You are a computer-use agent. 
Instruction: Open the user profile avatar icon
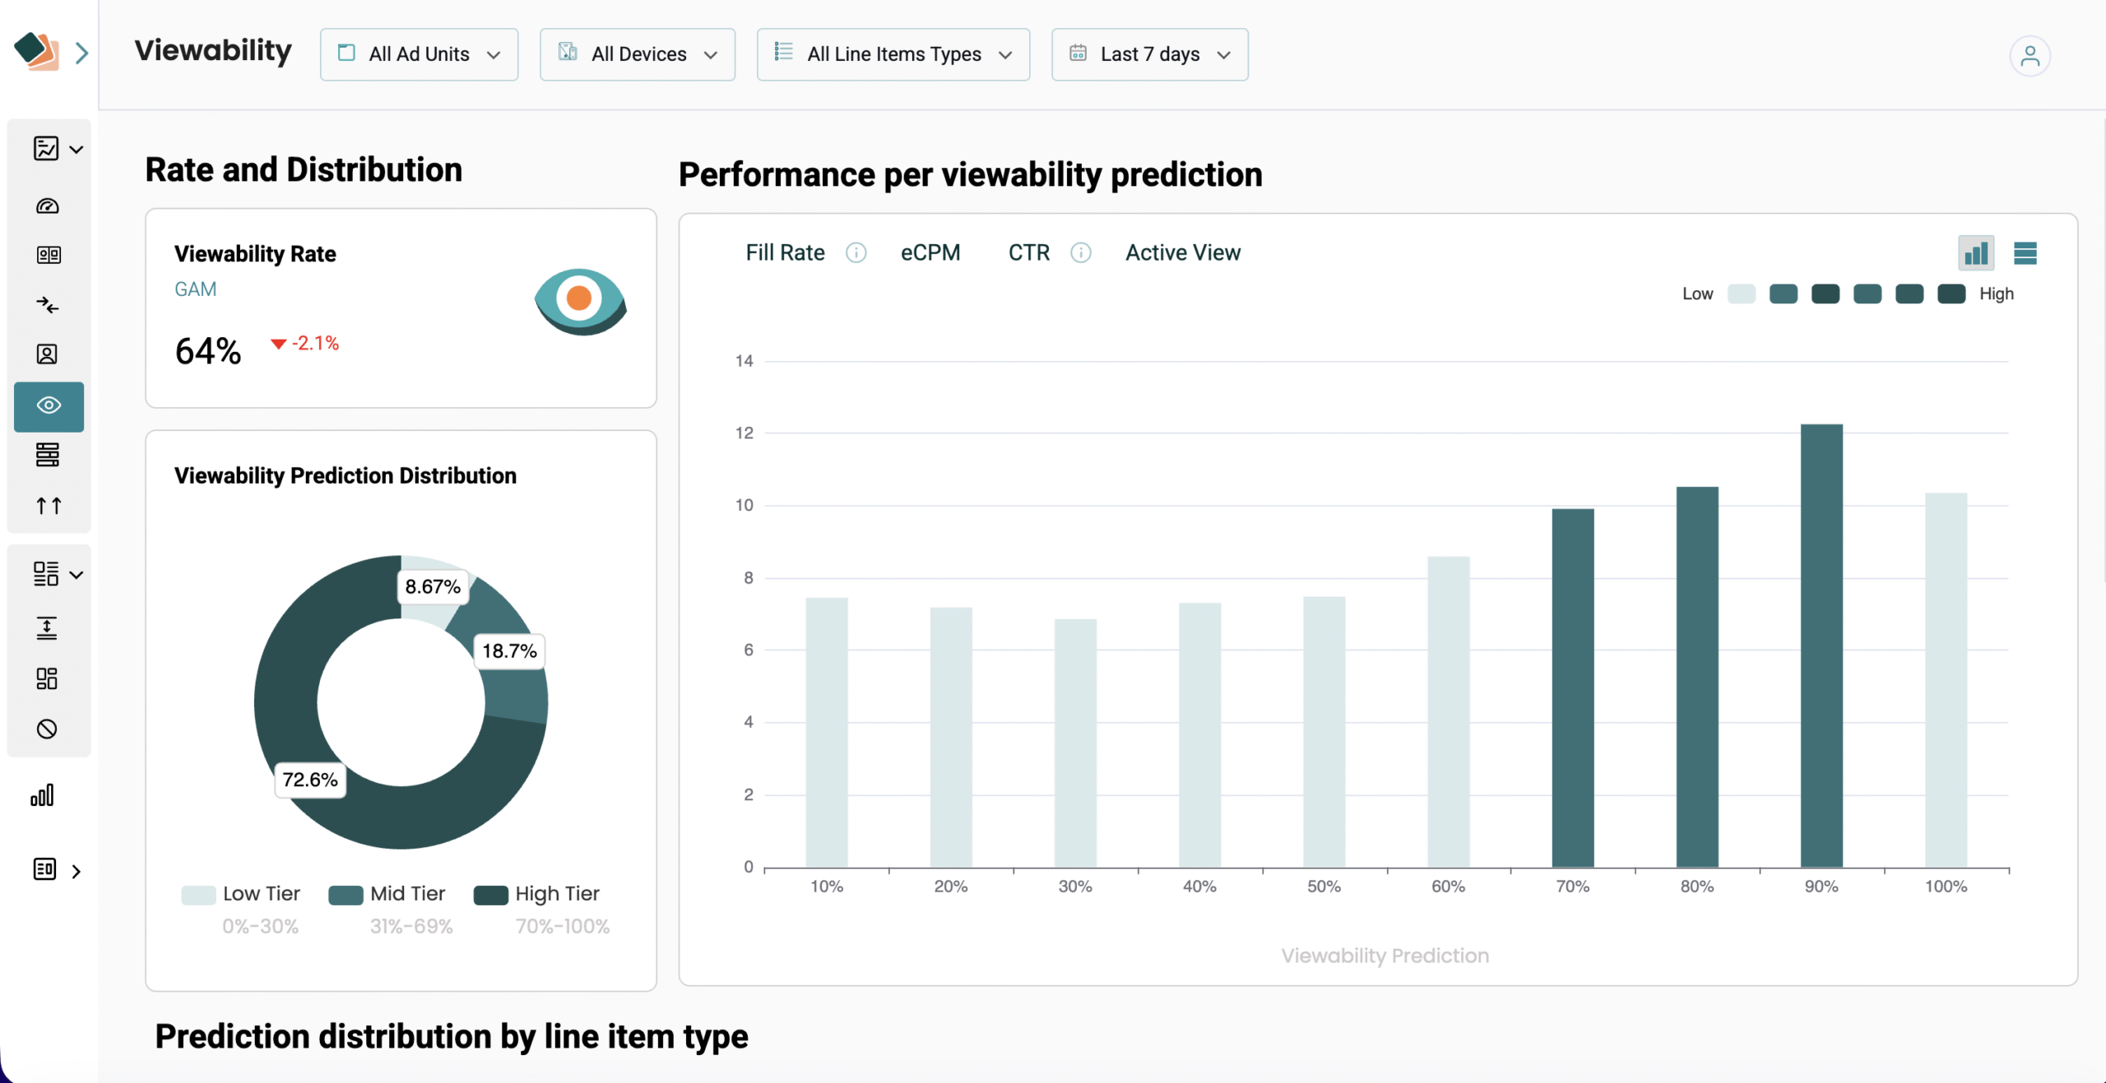pos(2029,56)
